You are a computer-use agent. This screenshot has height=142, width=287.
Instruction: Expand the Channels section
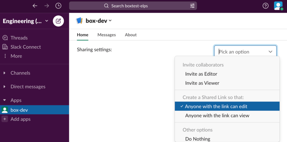point(4,73)
